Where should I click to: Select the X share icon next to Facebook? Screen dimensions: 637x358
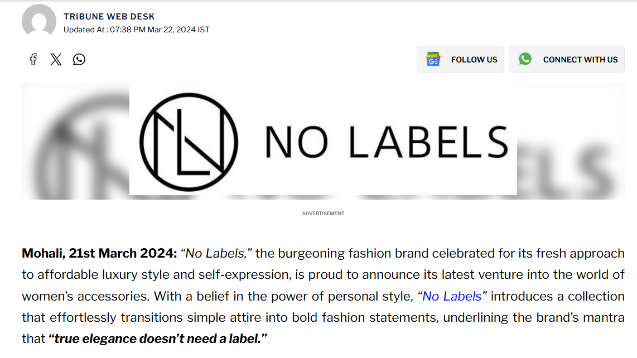(x=56, y=59)
